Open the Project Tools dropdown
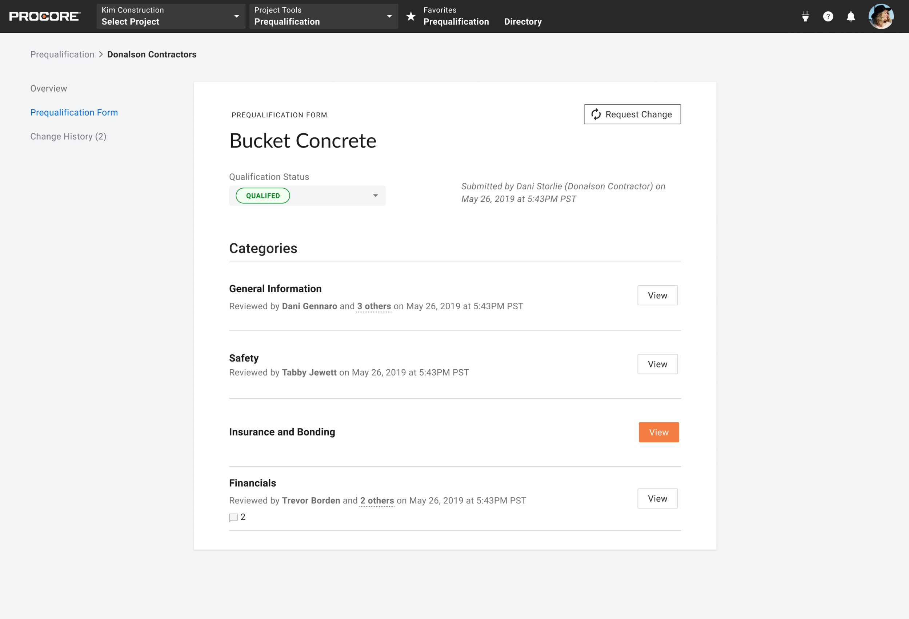Image resolution: width=909 pixels, height=619 pixels. pyautogui.click(x=323, y=16)
